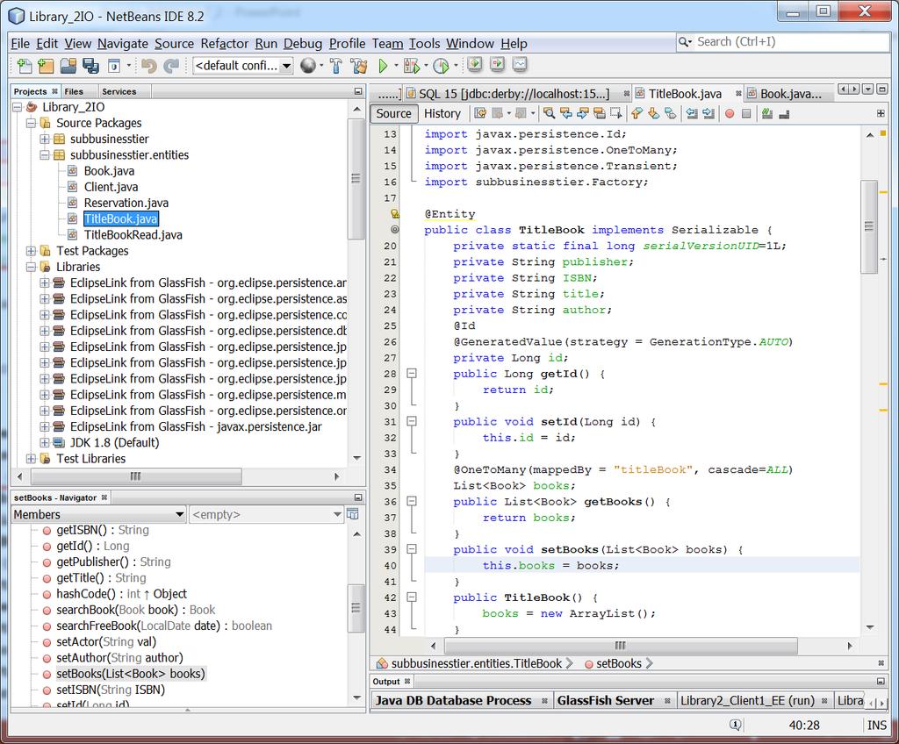Click the notifications icon in status bar
Viewport: 899px width, 744px height.
click(736, 725)
